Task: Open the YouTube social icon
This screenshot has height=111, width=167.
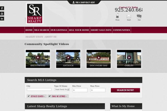Action: 2,14
